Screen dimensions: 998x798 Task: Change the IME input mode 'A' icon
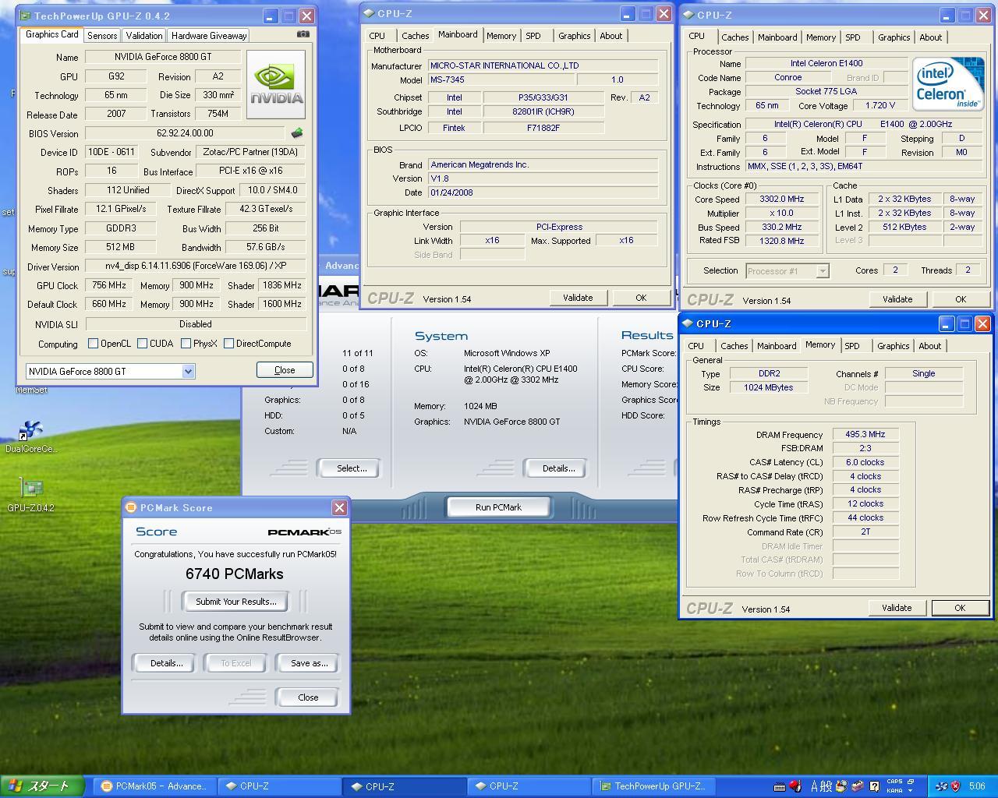[816, 786]
